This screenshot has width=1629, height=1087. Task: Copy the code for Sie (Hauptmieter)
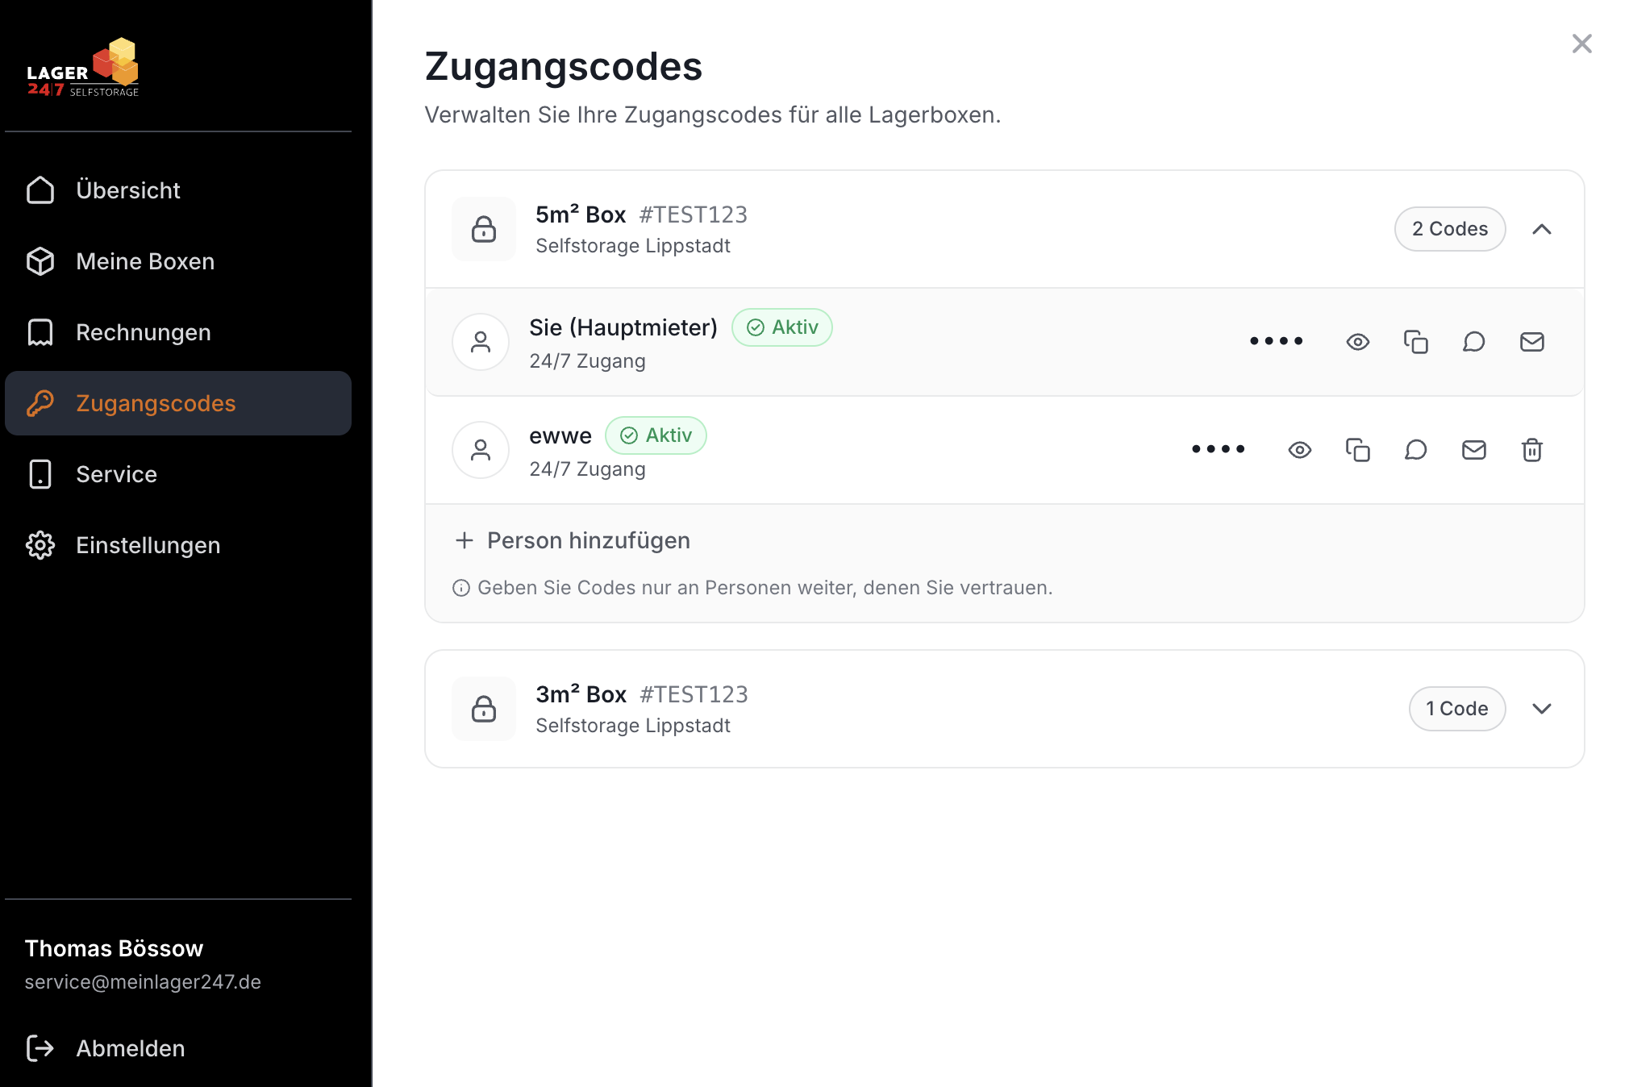[x=1416, y=342]
